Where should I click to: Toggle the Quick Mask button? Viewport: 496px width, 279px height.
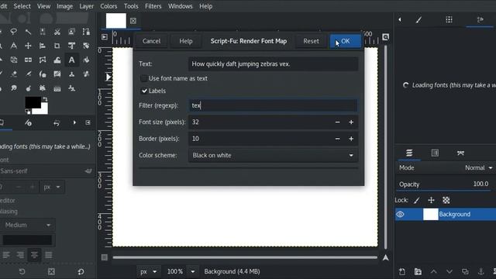click(105, 257)
